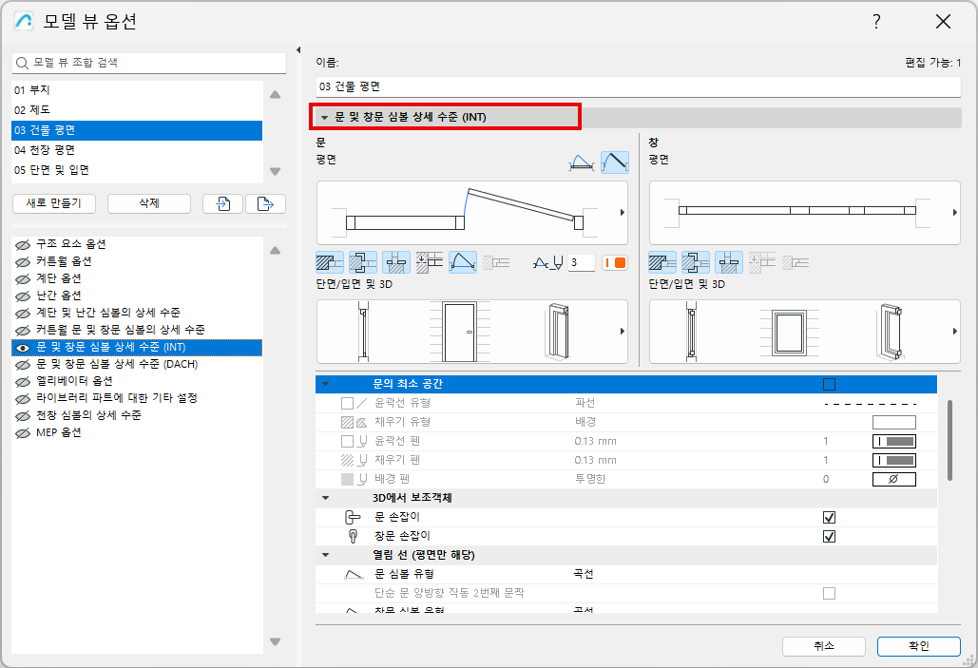Toggle the first window hatched wall icon
978x668 pixels.
point(662,262)
